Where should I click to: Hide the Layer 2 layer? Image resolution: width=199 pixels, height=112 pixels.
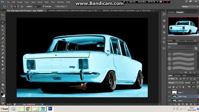coord(169,92)
